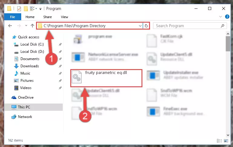Click the Back navigation arrow
Image resolution: width=233 pixels, height=147 pixels.
coord(10,26)
